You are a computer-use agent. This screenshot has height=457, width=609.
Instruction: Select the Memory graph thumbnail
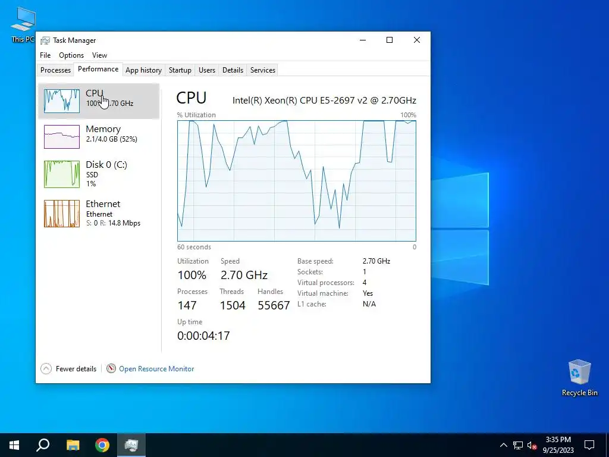[x=62, y=136]
